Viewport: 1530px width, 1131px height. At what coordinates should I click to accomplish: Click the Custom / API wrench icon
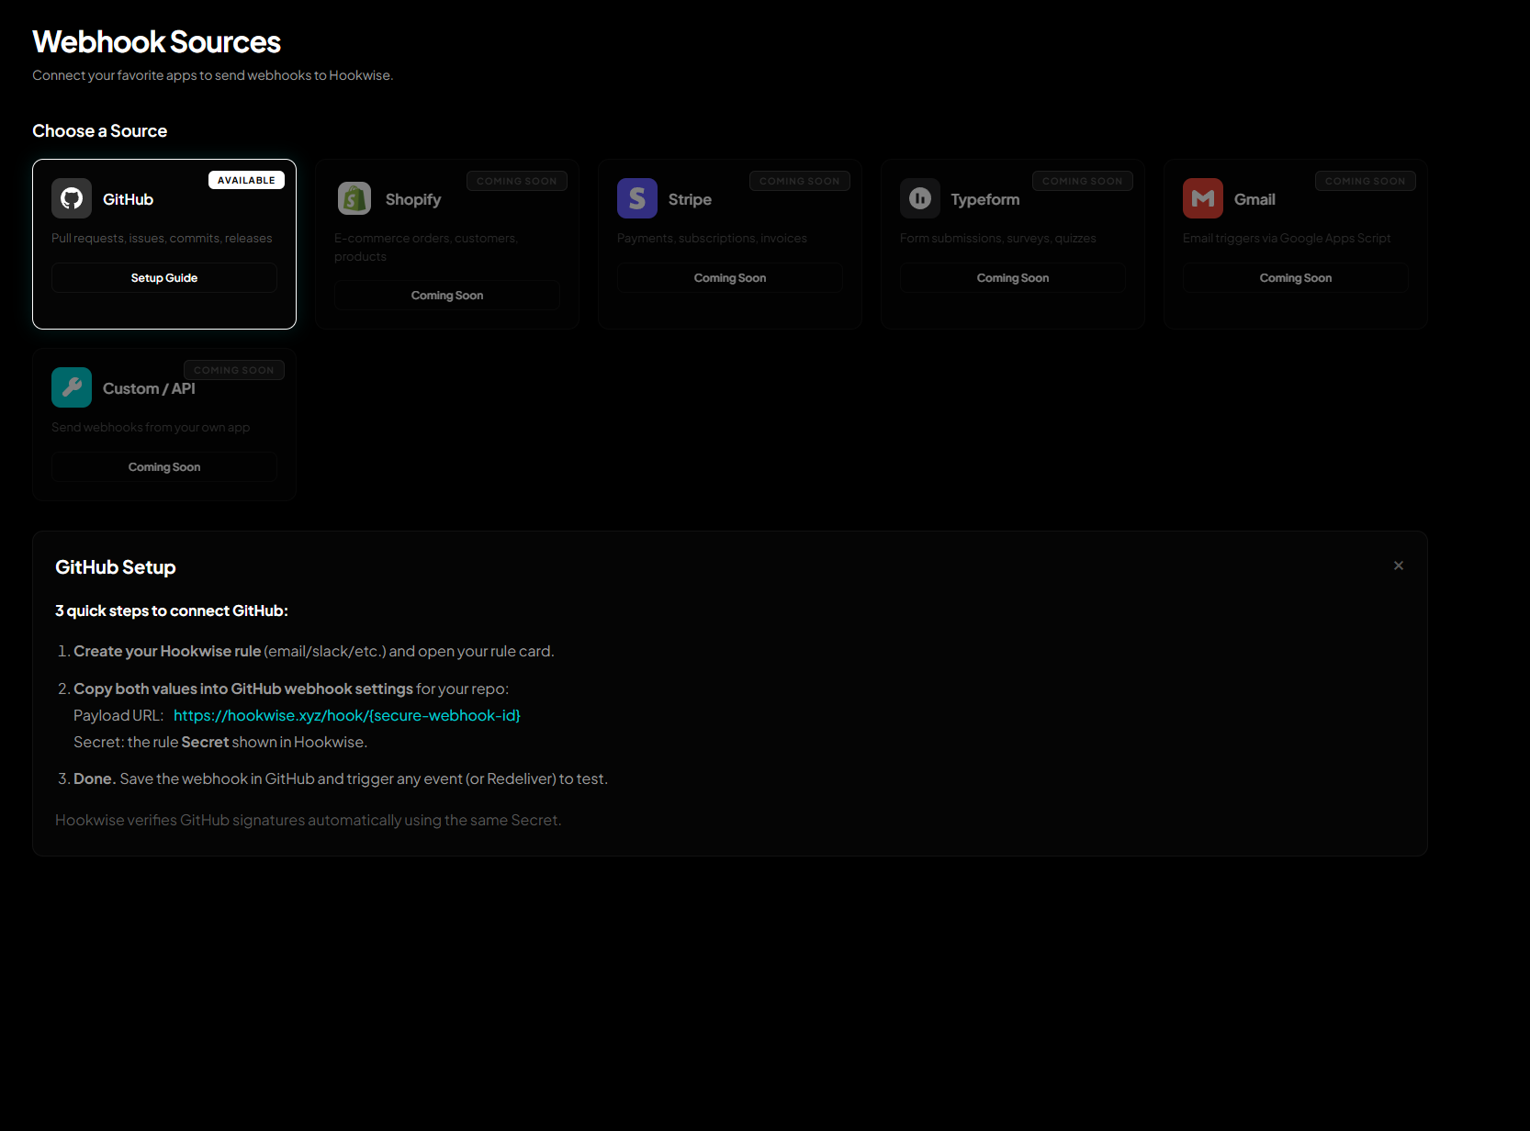point(71,386)
